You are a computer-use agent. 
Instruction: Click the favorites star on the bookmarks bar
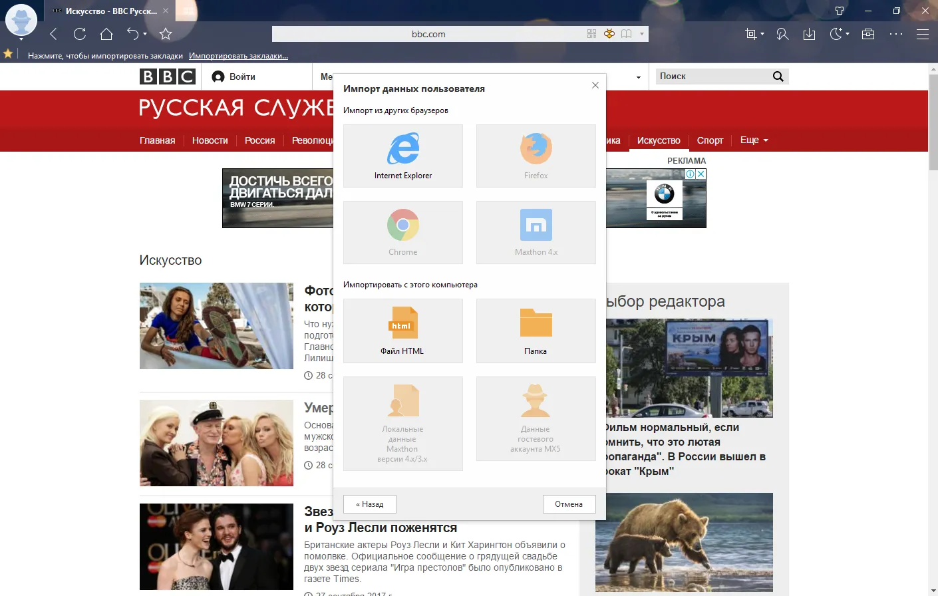pos(8,55)
